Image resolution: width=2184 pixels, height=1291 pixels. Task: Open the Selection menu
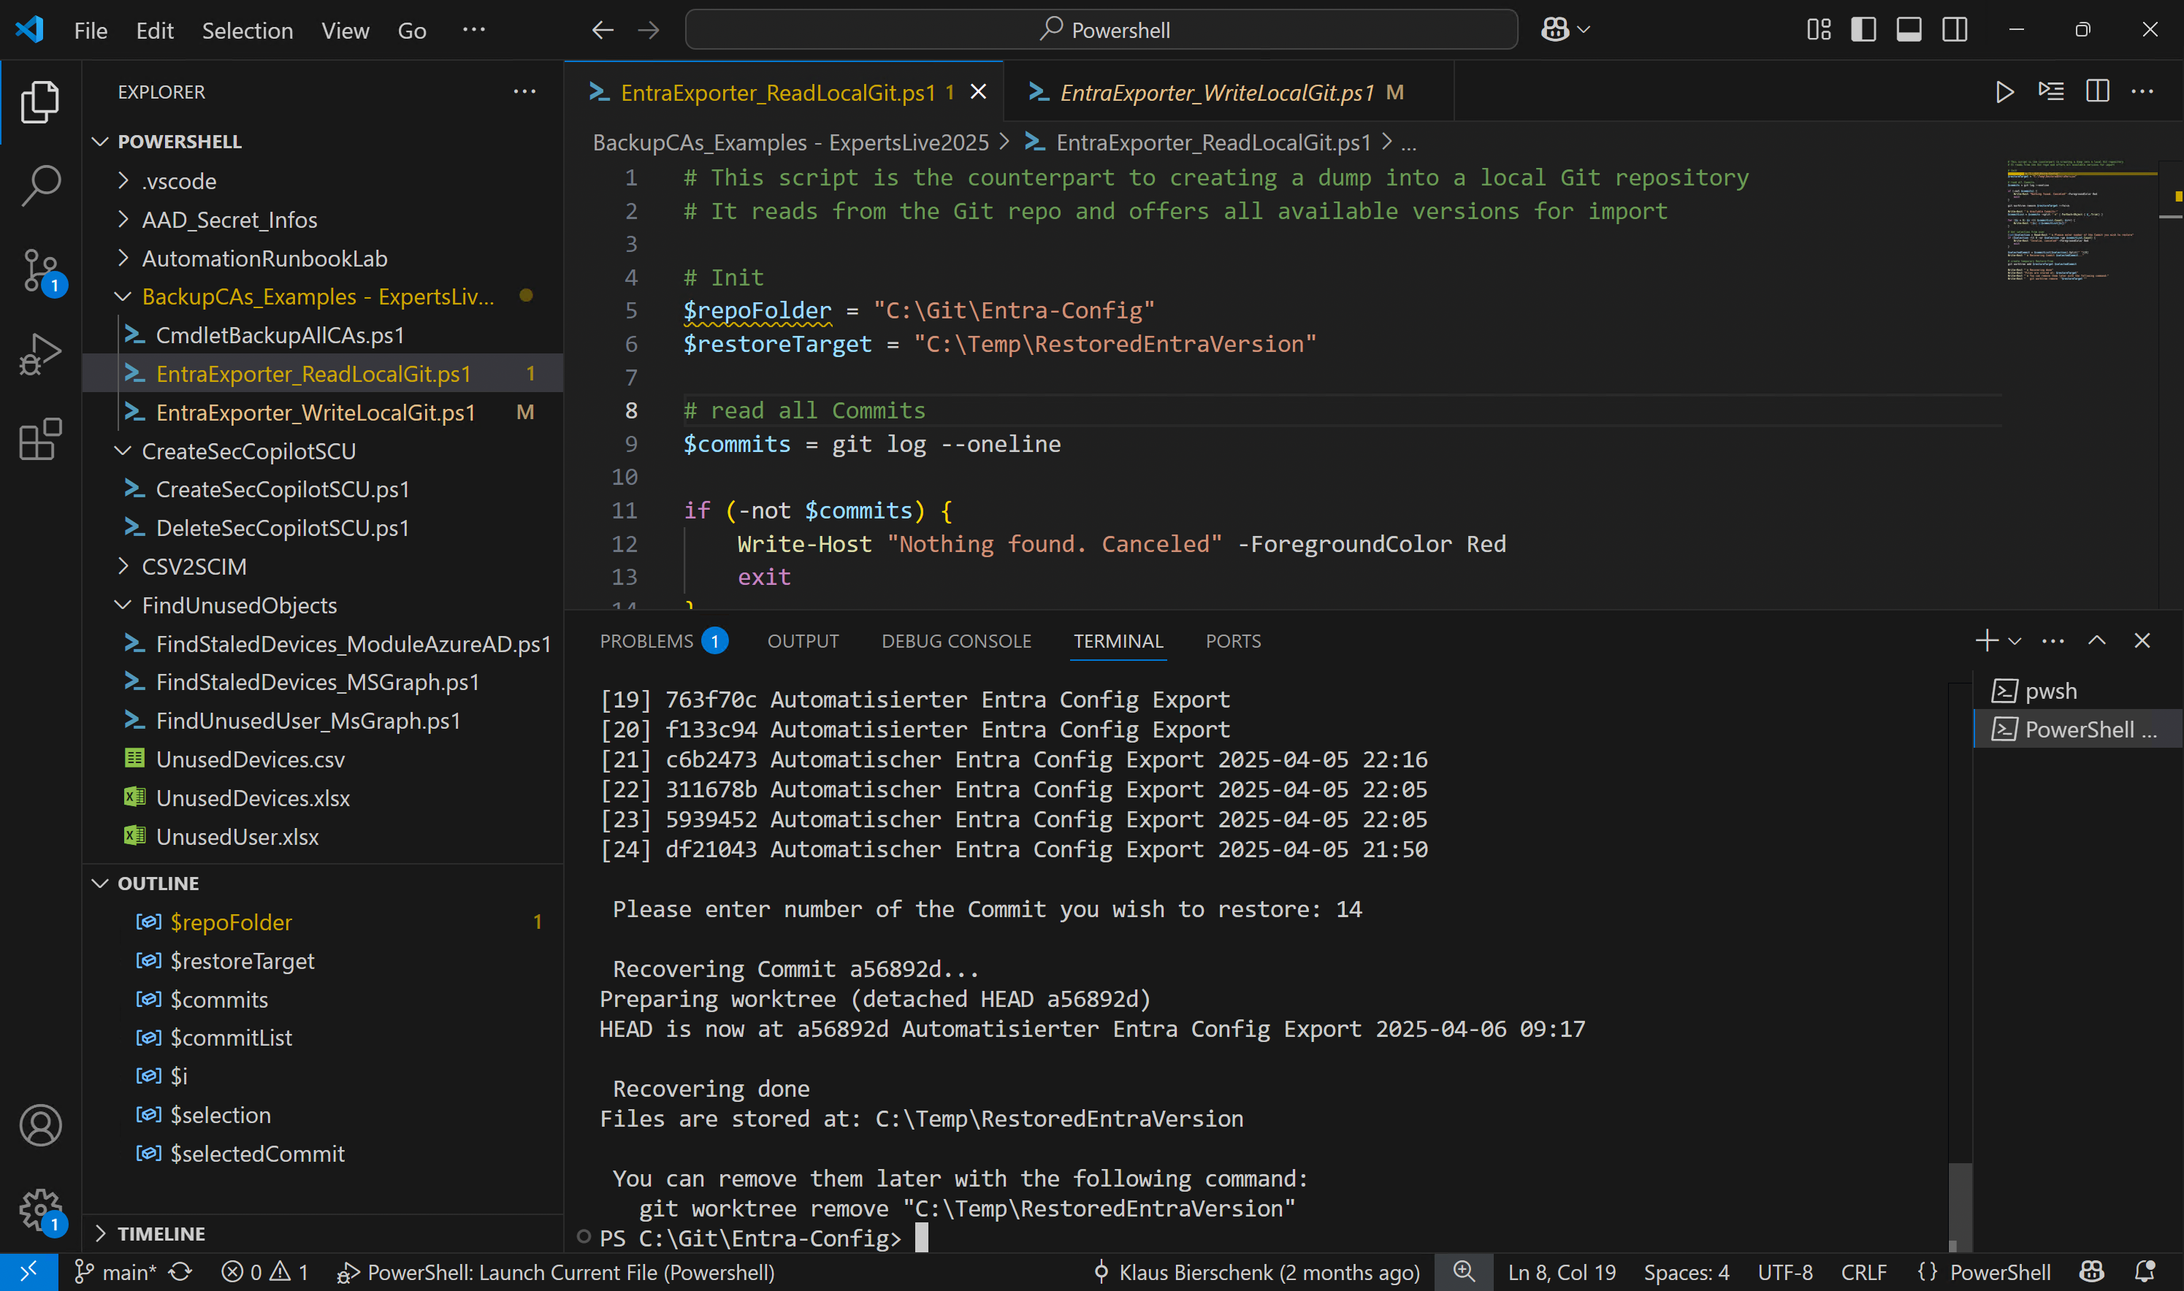click(x=247, y=31)
